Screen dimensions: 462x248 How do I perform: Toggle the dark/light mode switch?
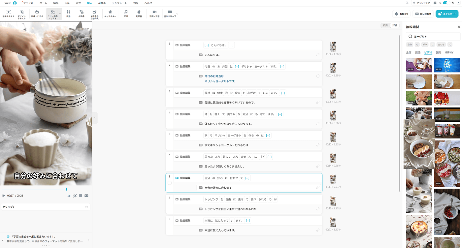[445, 3]
